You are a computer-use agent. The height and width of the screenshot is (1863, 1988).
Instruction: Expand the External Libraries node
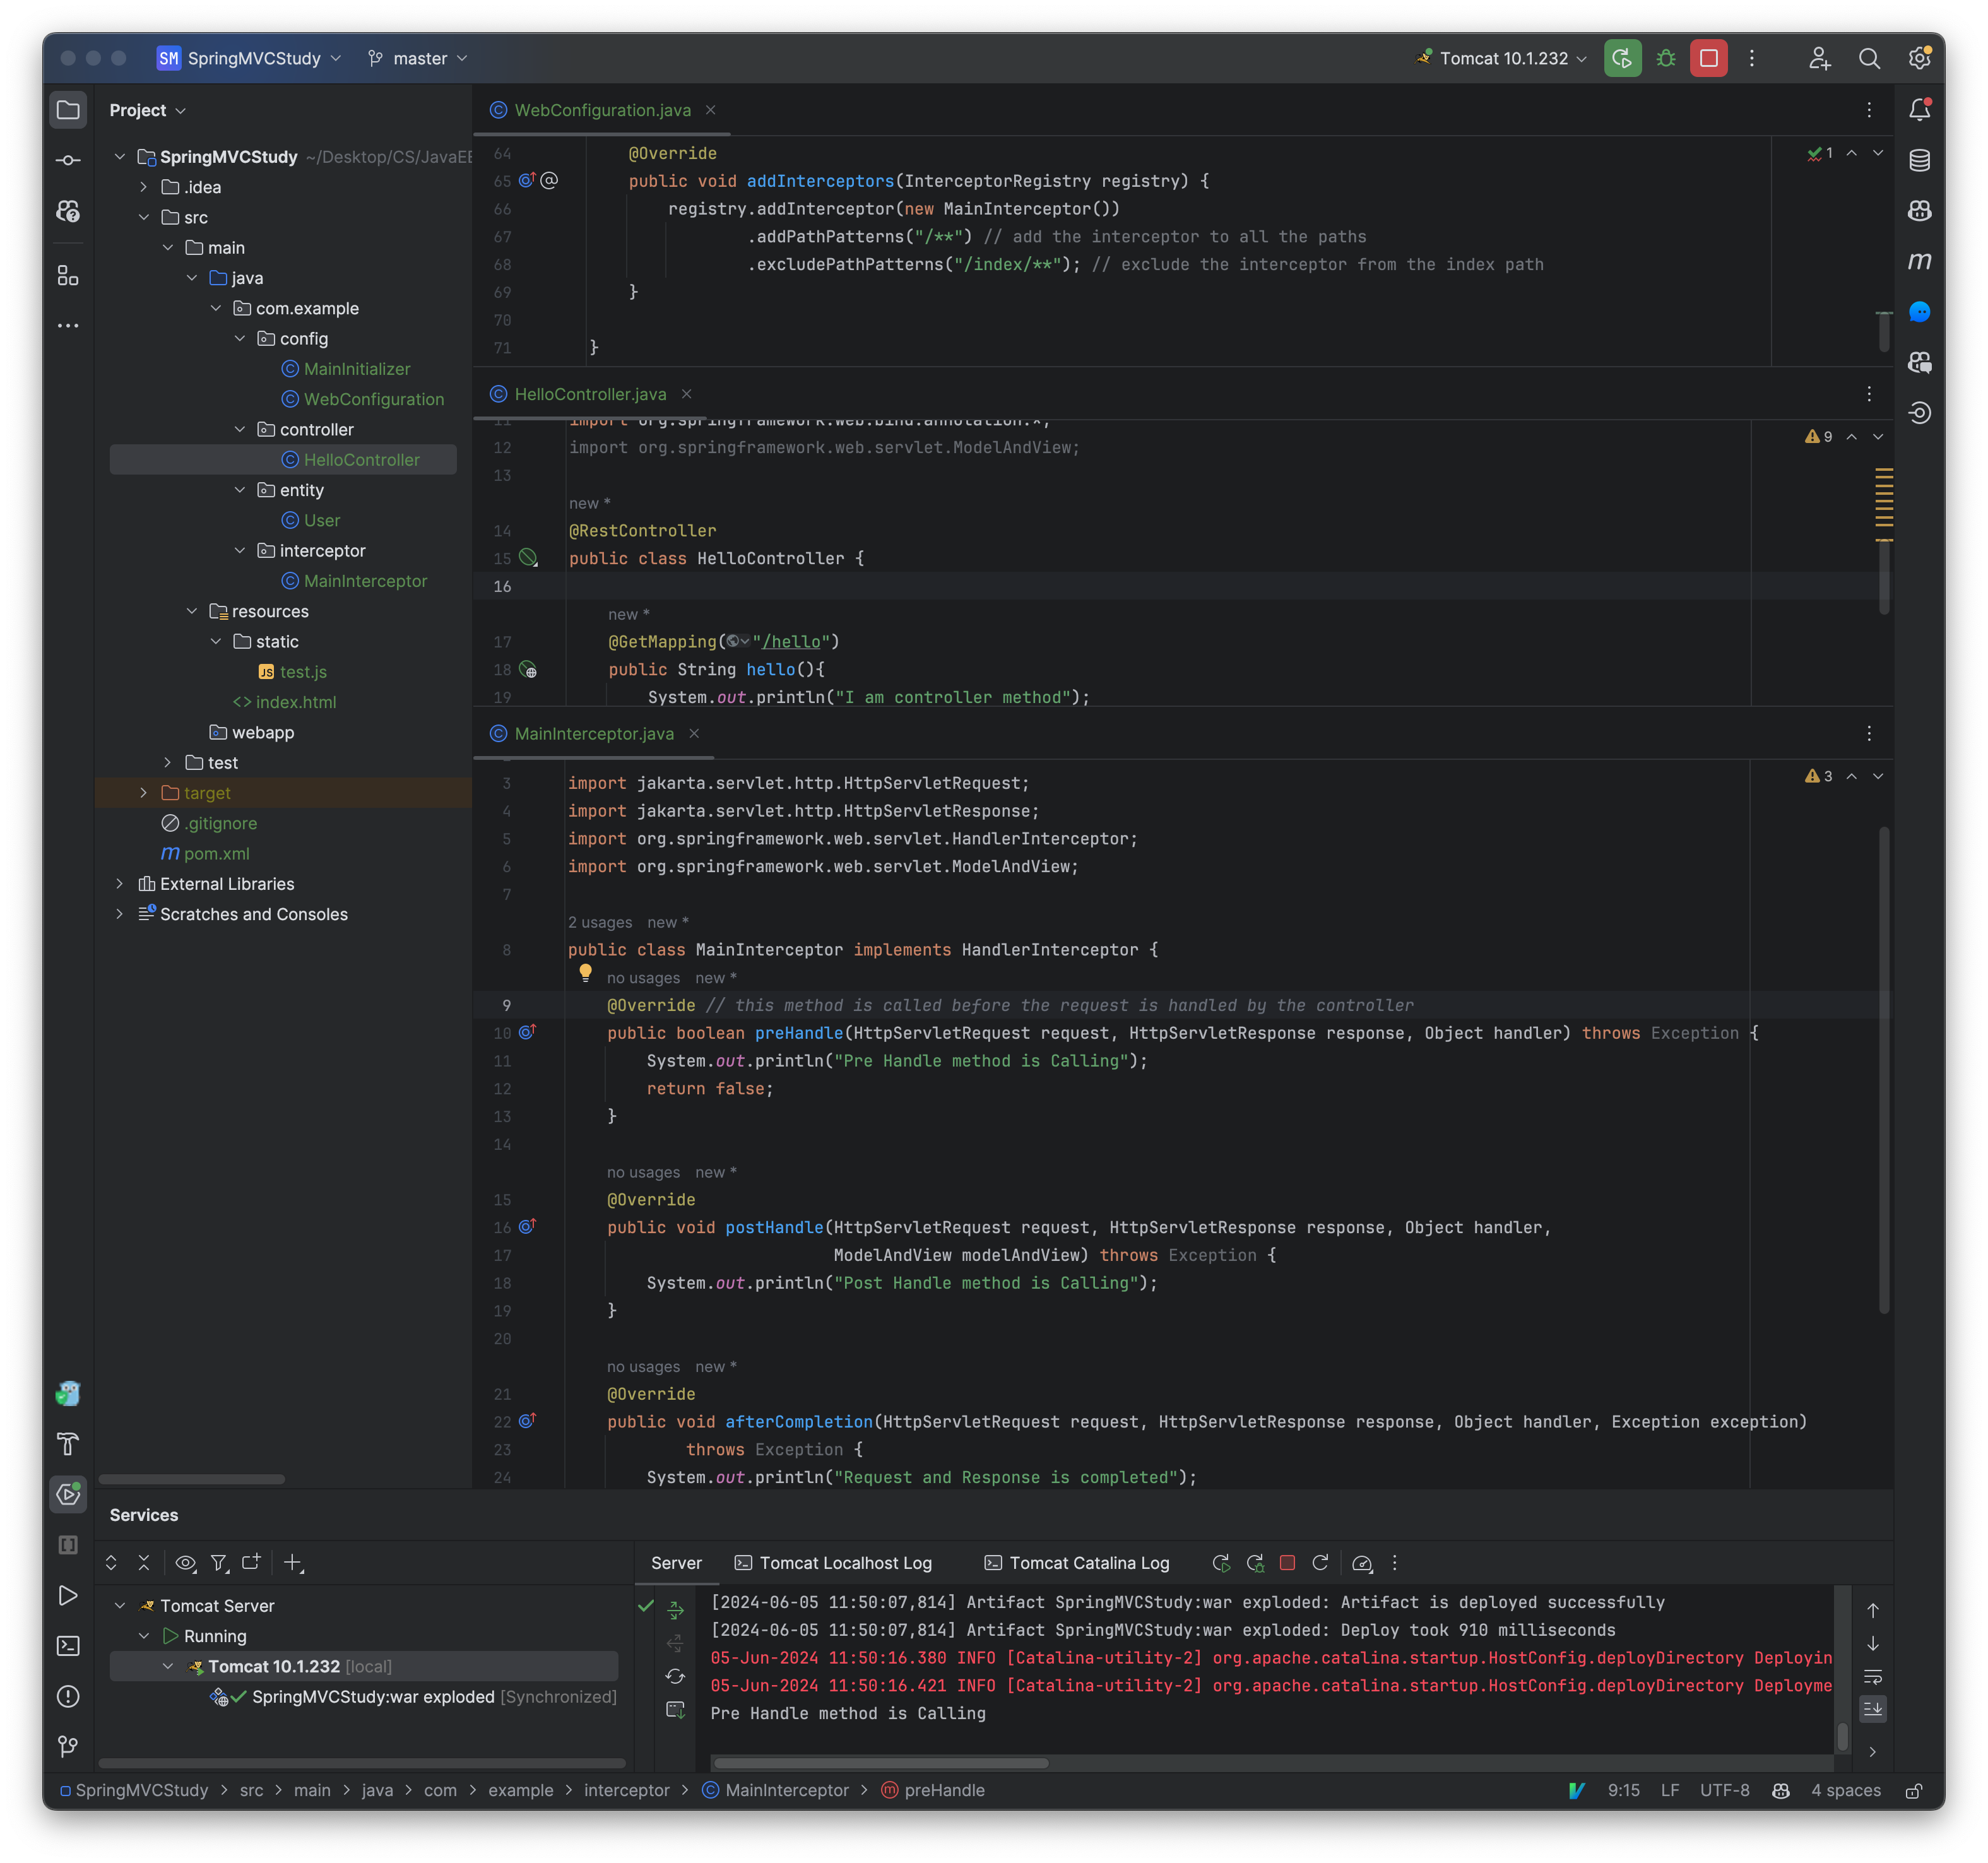pos(121,884)
